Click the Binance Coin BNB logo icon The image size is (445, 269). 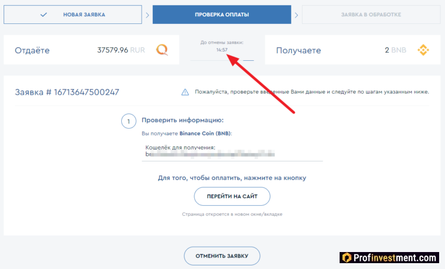coord(423,50)
